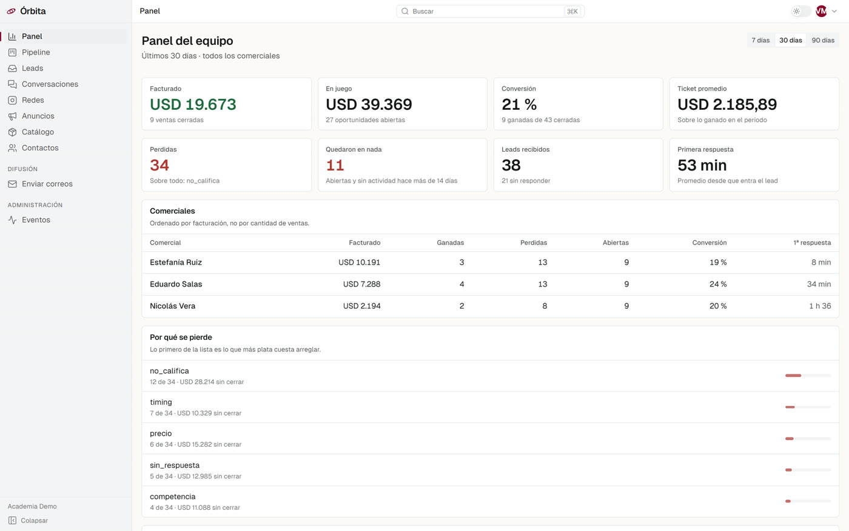Navigate to Contactos in the sidebar
849x531 pixels.
40,147
